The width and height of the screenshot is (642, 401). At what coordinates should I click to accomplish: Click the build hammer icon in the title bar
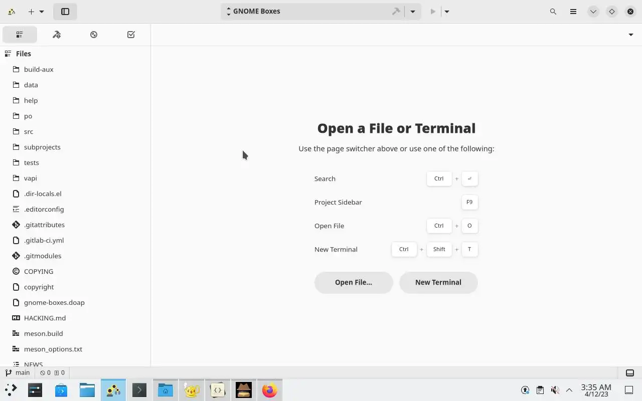coord(396,12)
